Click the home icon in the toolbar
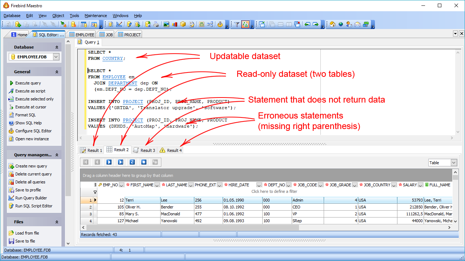 [x=332, y=25]
